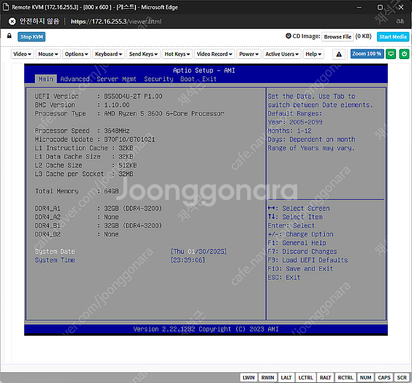Click the System Date label
The height and width of the screenshot is (383, 412).
[55, 251]
